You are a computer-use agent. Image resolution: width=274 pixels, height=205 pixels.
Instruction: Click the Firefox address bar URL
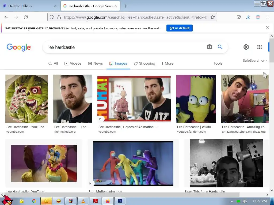point(135,17)
